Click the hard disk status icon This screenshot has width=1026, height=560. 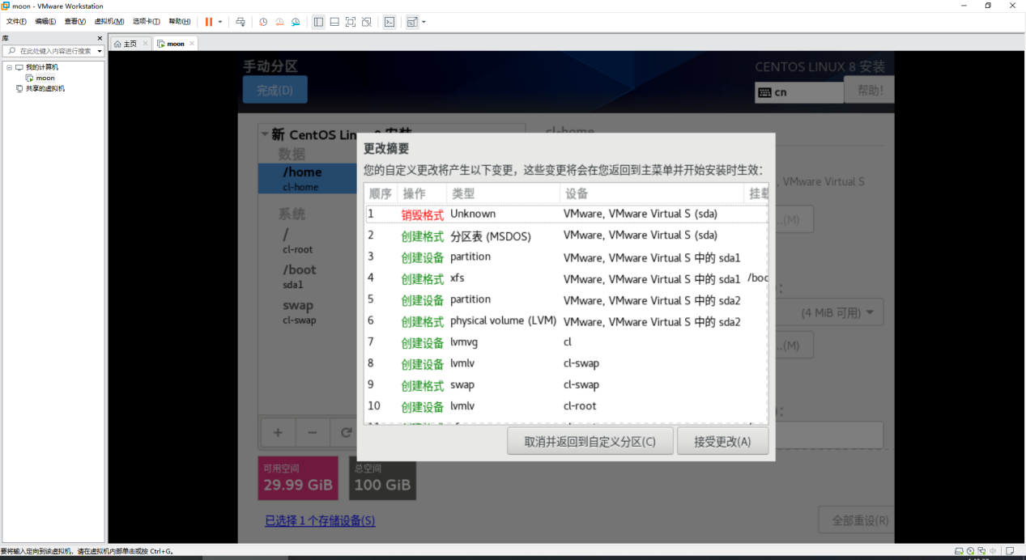pos(959,551)
